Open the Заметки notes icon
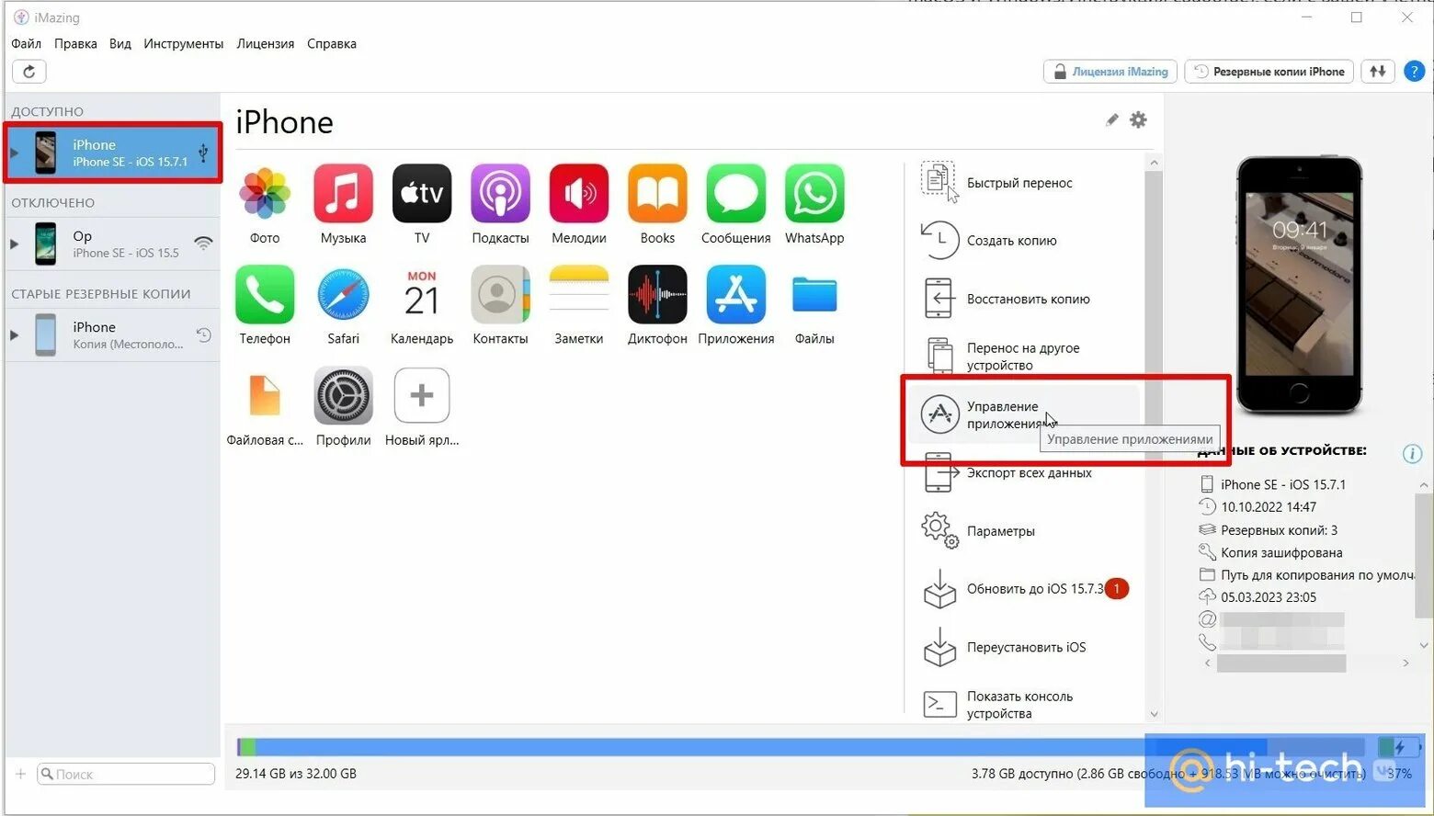 pyautogui.click(x=579, y=295)
